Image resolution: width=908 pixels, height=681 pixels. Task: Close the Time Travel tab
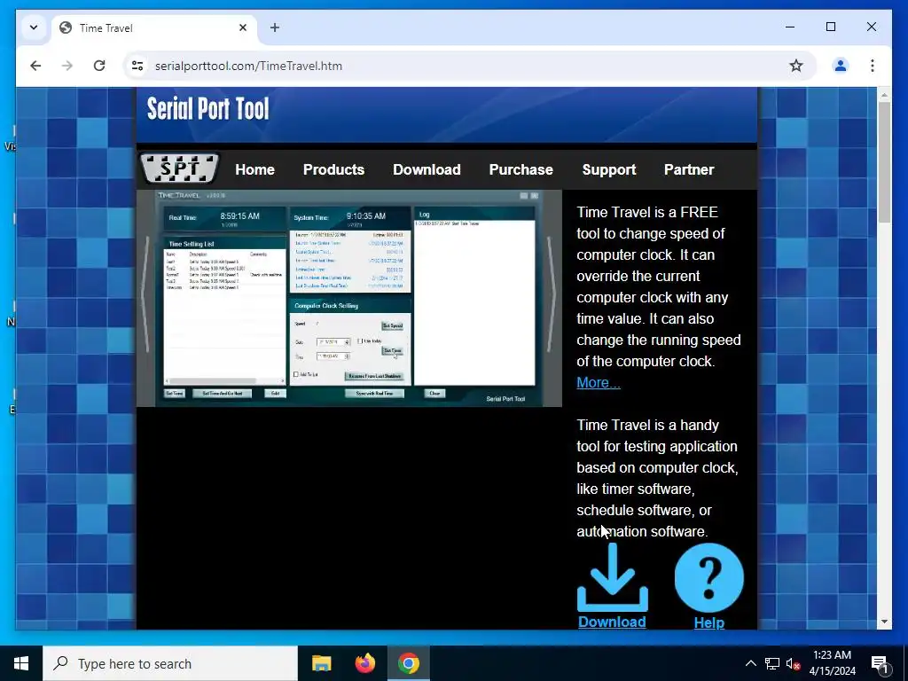(x=243, y=27)
